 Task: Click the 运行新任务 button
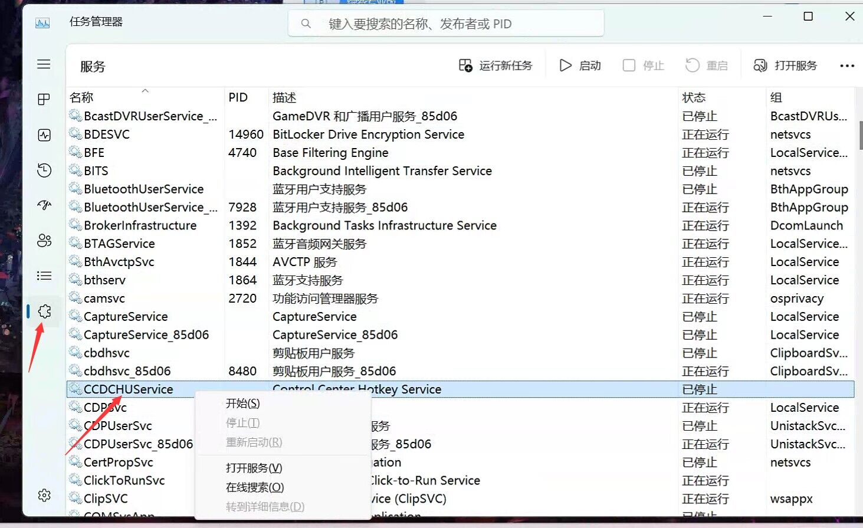click(496, 65)
